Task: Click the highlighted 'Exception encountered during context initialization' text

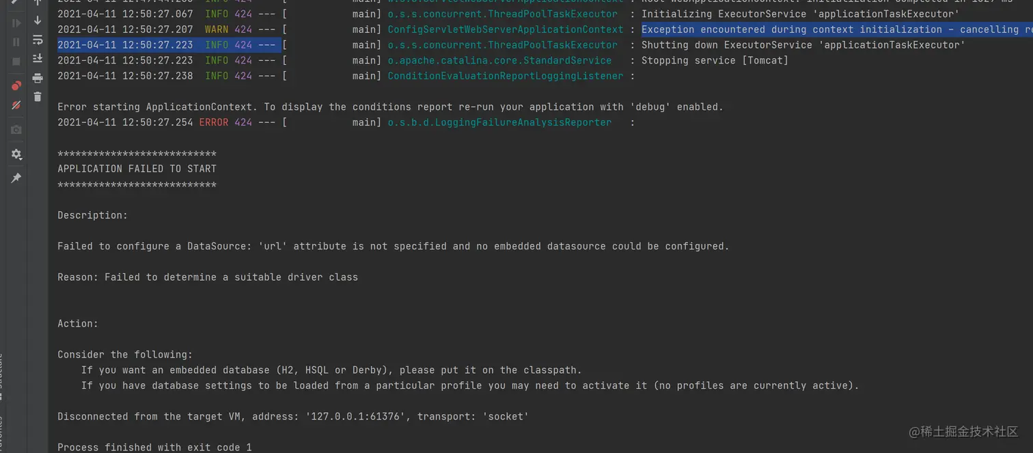Action: pos(837,29)
